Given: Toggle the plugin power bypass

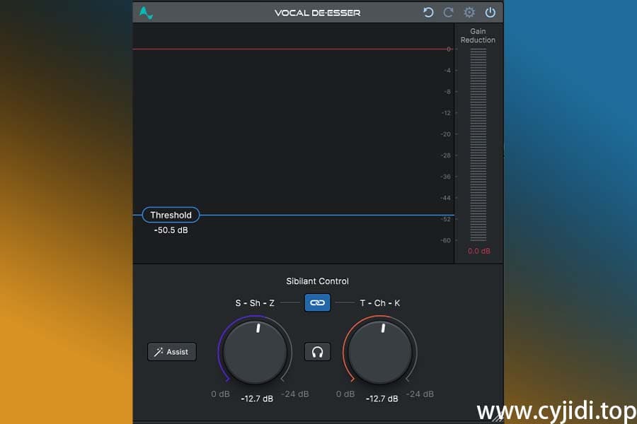Looking at the screenshot, I should coord(490,13).
